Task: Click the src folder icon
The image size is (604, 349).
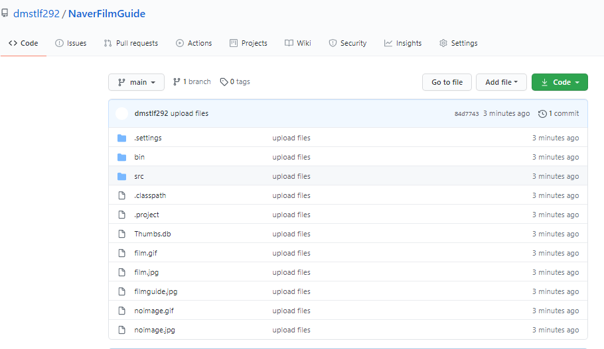Action: [121, 176]
